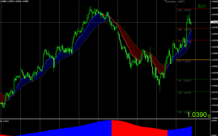Select the R3: 1.0433 pivot label

coord(185,10)
